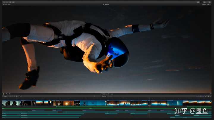Toggle audio skimming in the timeline
Viewport: 214px width, 120px height.
pos(199,96)
